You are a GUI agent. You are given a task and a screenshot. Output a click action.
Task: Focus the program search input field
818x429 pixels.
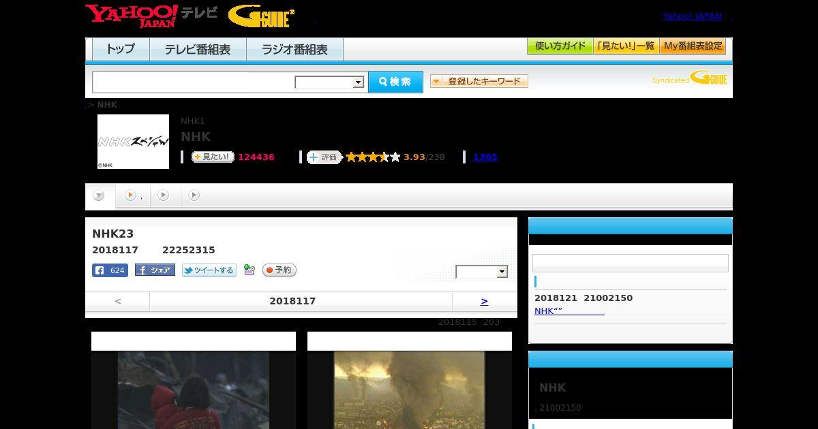pyautogui.click(x=194, y=82)
